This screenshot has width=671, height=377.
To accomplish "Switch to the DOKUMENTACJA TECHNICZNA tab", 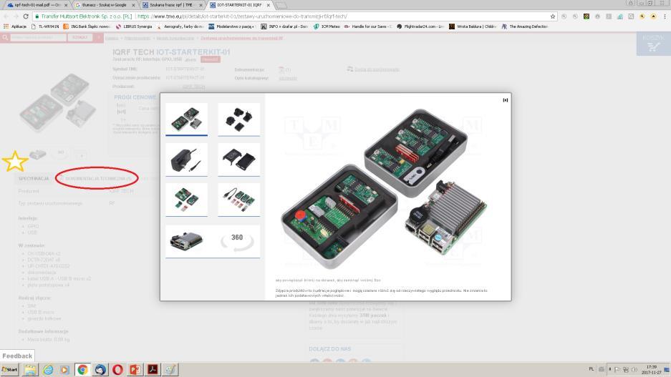I will pyautogui.click(x=97, y=178).
